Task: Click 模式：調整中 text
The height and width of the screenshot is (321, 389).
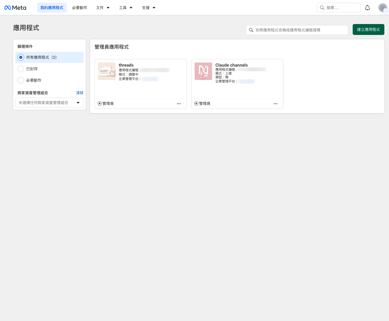Action: click(129, 74)
